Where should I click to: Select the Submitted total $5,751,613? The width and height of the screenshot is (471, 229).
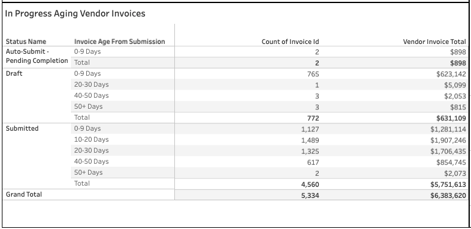(448, 184)
